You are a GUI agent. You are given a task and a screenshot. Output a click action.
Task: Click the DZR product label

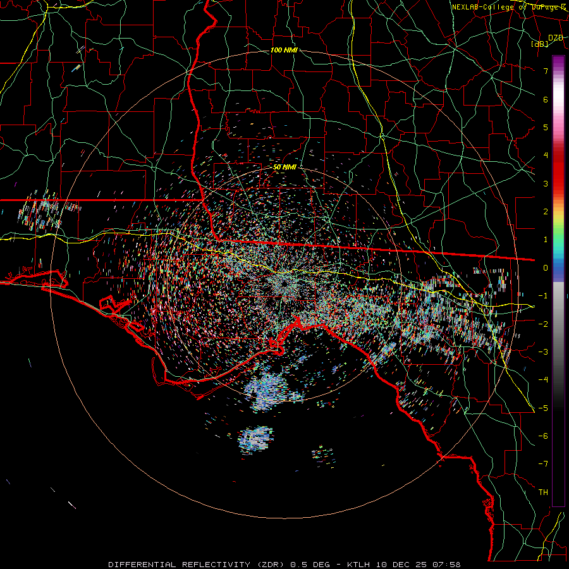click(x=556, y=38)
